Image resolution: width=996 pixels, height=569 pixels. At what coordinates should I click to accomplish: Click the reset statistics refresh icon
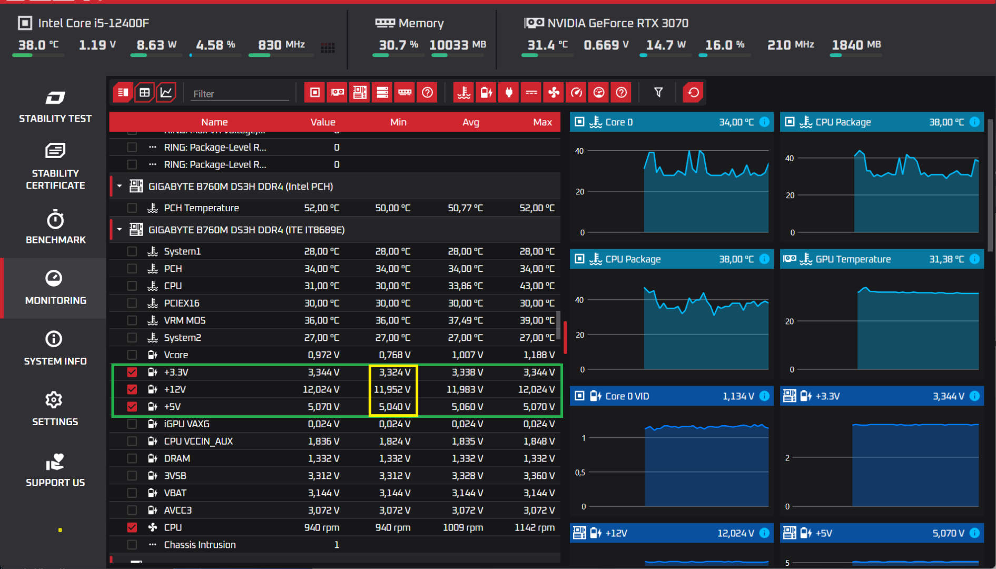pos(693,93)
